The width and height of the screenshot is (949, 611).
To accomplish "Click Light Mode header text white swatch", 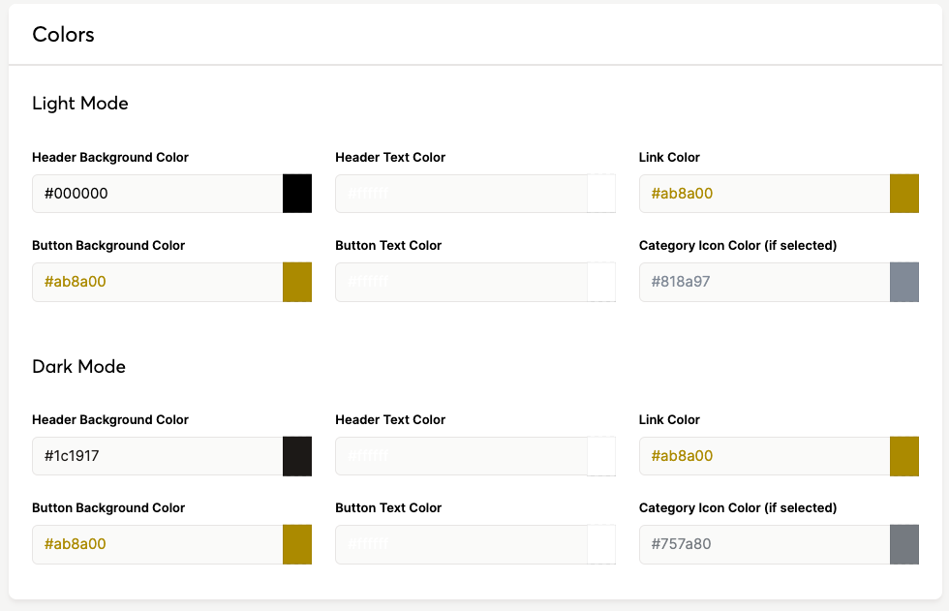I will tap(601, 194).
